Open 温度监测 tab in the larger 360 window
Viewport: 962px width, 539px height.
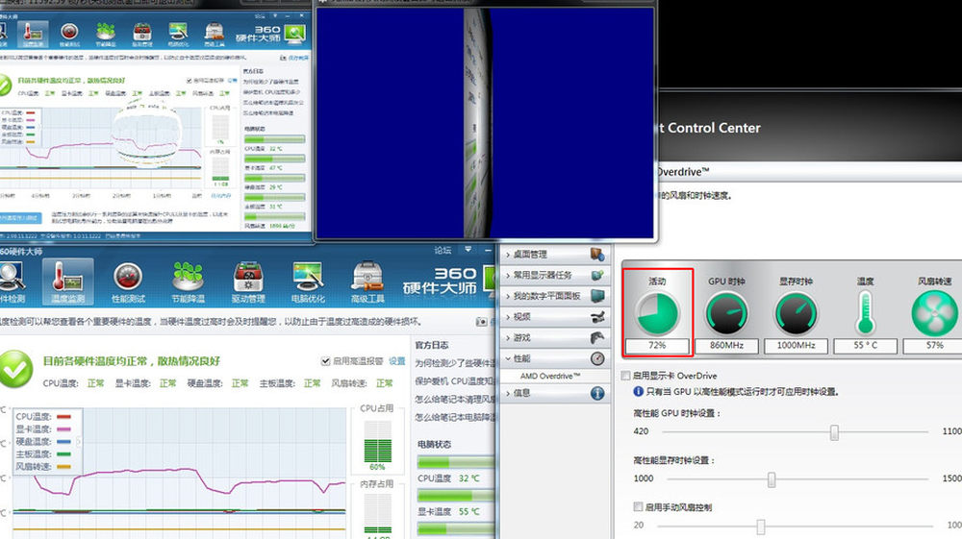67,282
